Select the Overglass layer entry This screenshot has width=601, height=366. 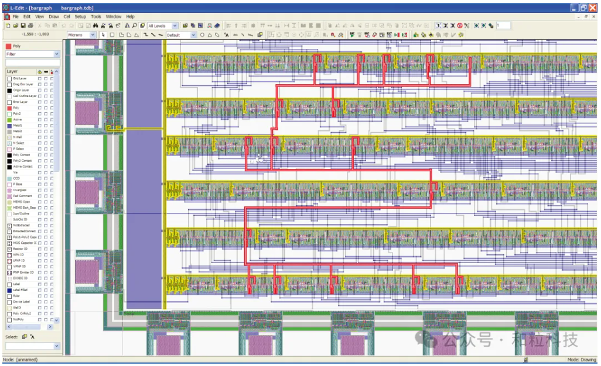pos(21,190)
